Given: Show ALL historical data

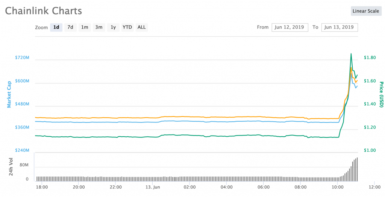Looking at the screenshot, I should (x=142, y=27).
